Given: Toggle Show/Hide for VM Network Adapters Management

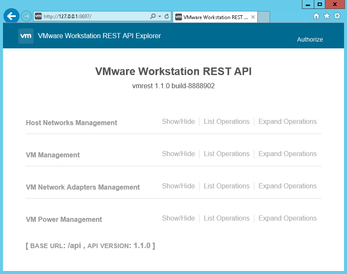Looking at the screenshot, I should coord(178,186).
